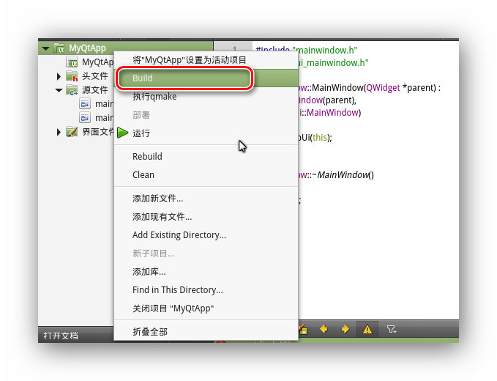This screenshot has width=497, height=381.
Task: Collapse the 源文件 folder arrow
Action: coord(59,90)
